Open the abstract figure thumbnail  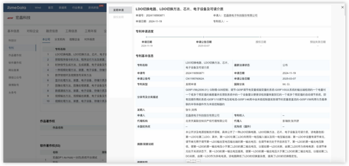pyautogui.click(x=193, y=162)
